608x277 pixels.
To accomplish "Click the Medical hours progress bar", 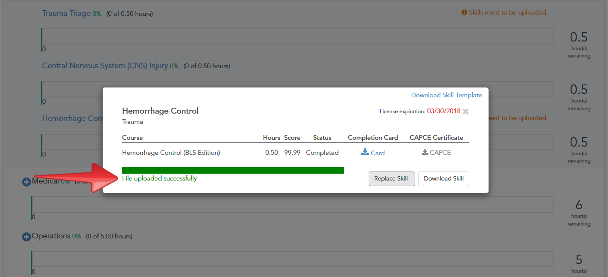I will tap(292, 205).
